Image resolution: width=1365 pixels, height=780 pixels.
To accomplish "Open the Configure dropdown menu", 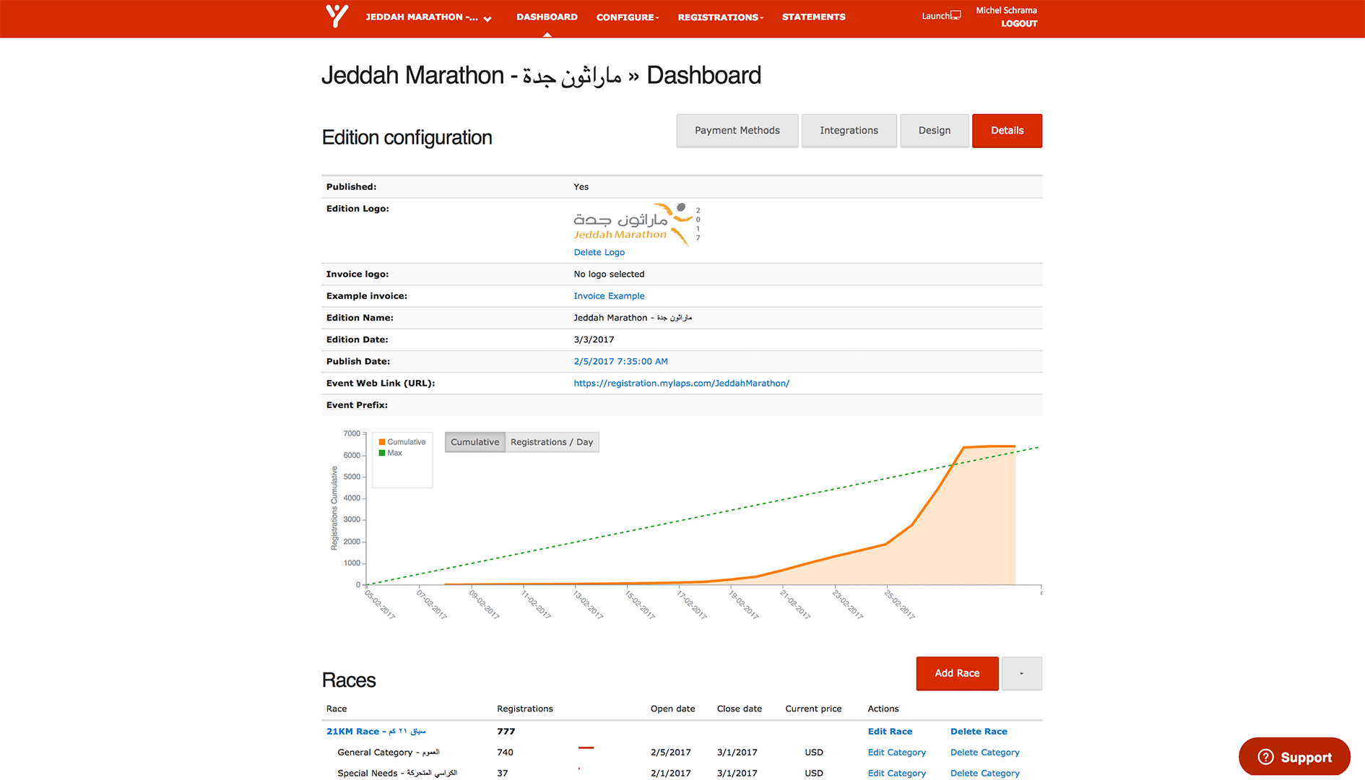I will [x=627, y=17].
